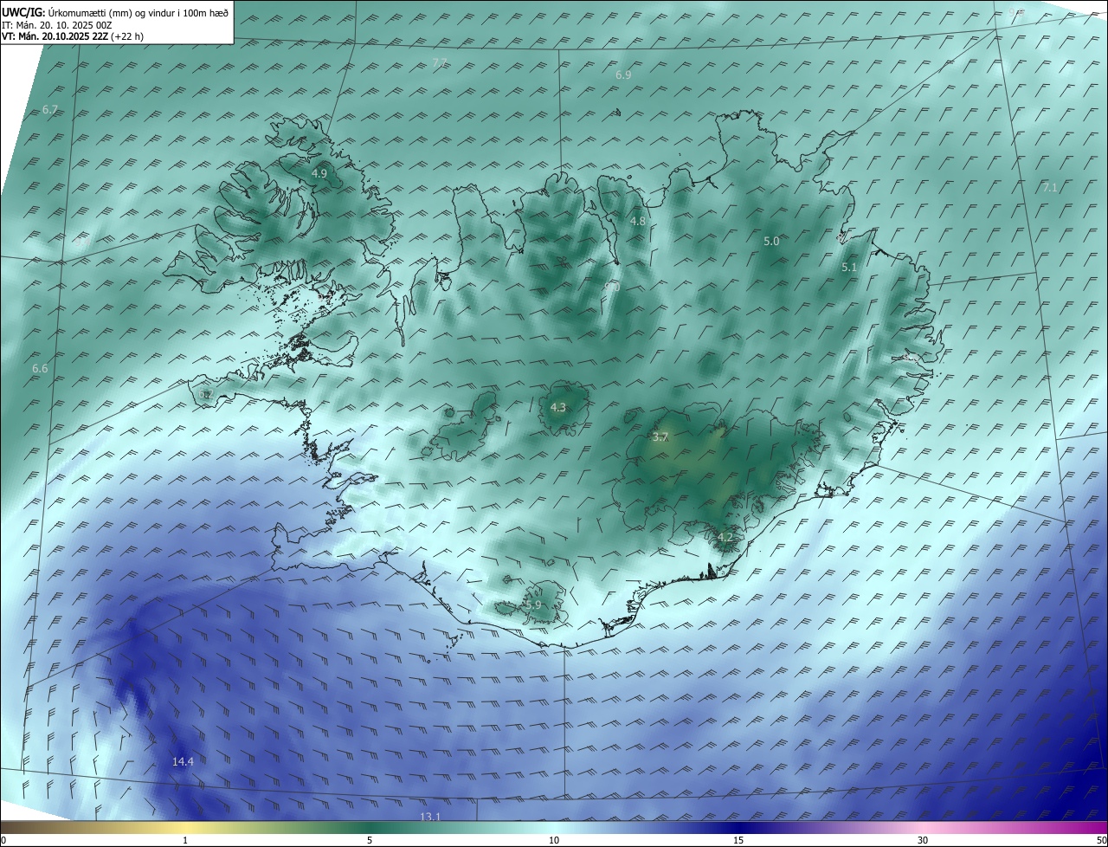
Task: Click the 0 tick on the color scale
Action: (x=3, y=840)
